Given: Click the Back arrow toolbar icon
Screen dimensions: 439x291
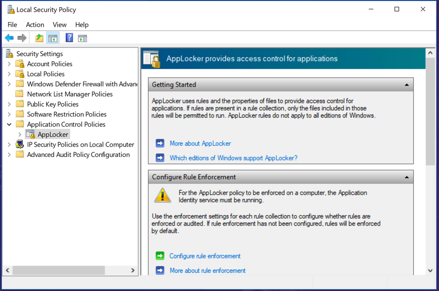Looking at the screenshot, I should [x=9, y=38].
